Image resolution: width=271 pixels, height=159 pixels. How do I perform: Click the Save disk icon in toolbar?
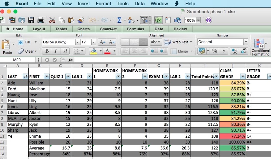point(32,20)
